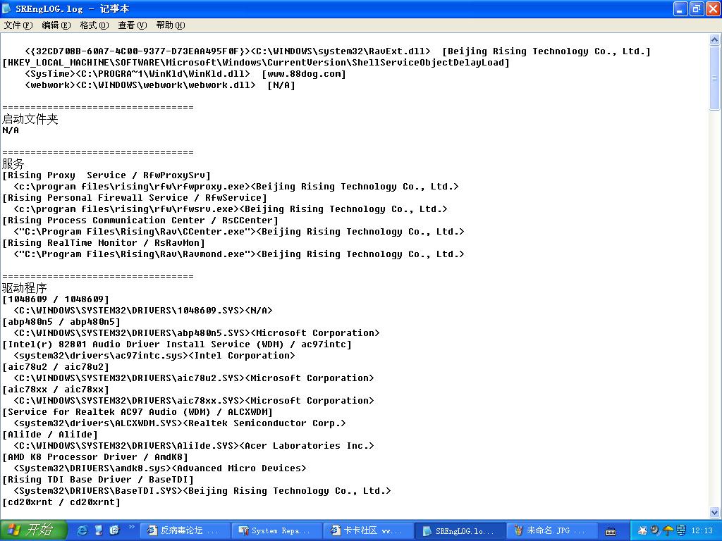The height and width of the screenshot is (541, 722).
Task: Click the webwork.dll line
Action: coord(160,85)
